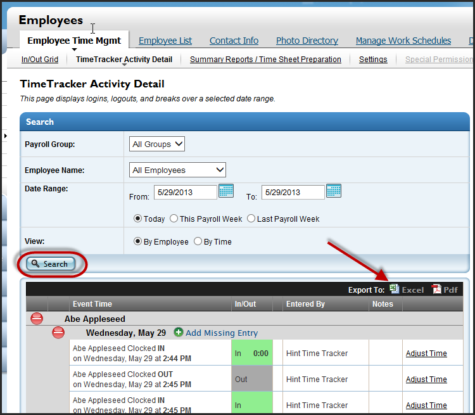Click the From date input field
The width and height of the screenshot is (475, 415).
186,192
